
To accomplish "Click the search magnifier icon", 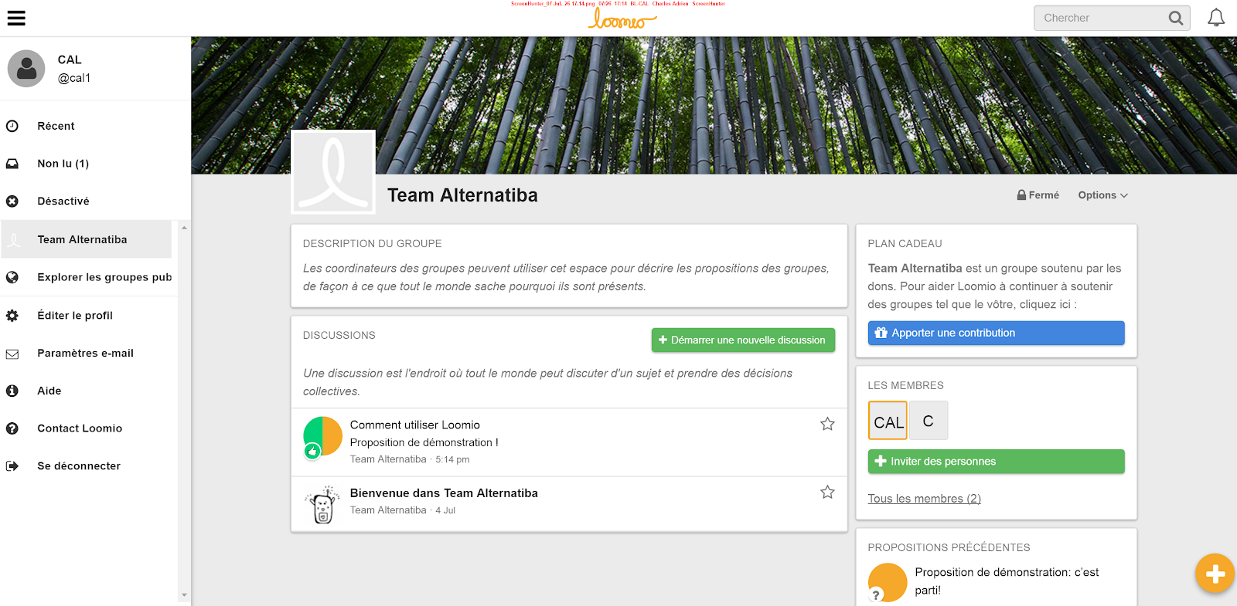I will click(1175, 18).
